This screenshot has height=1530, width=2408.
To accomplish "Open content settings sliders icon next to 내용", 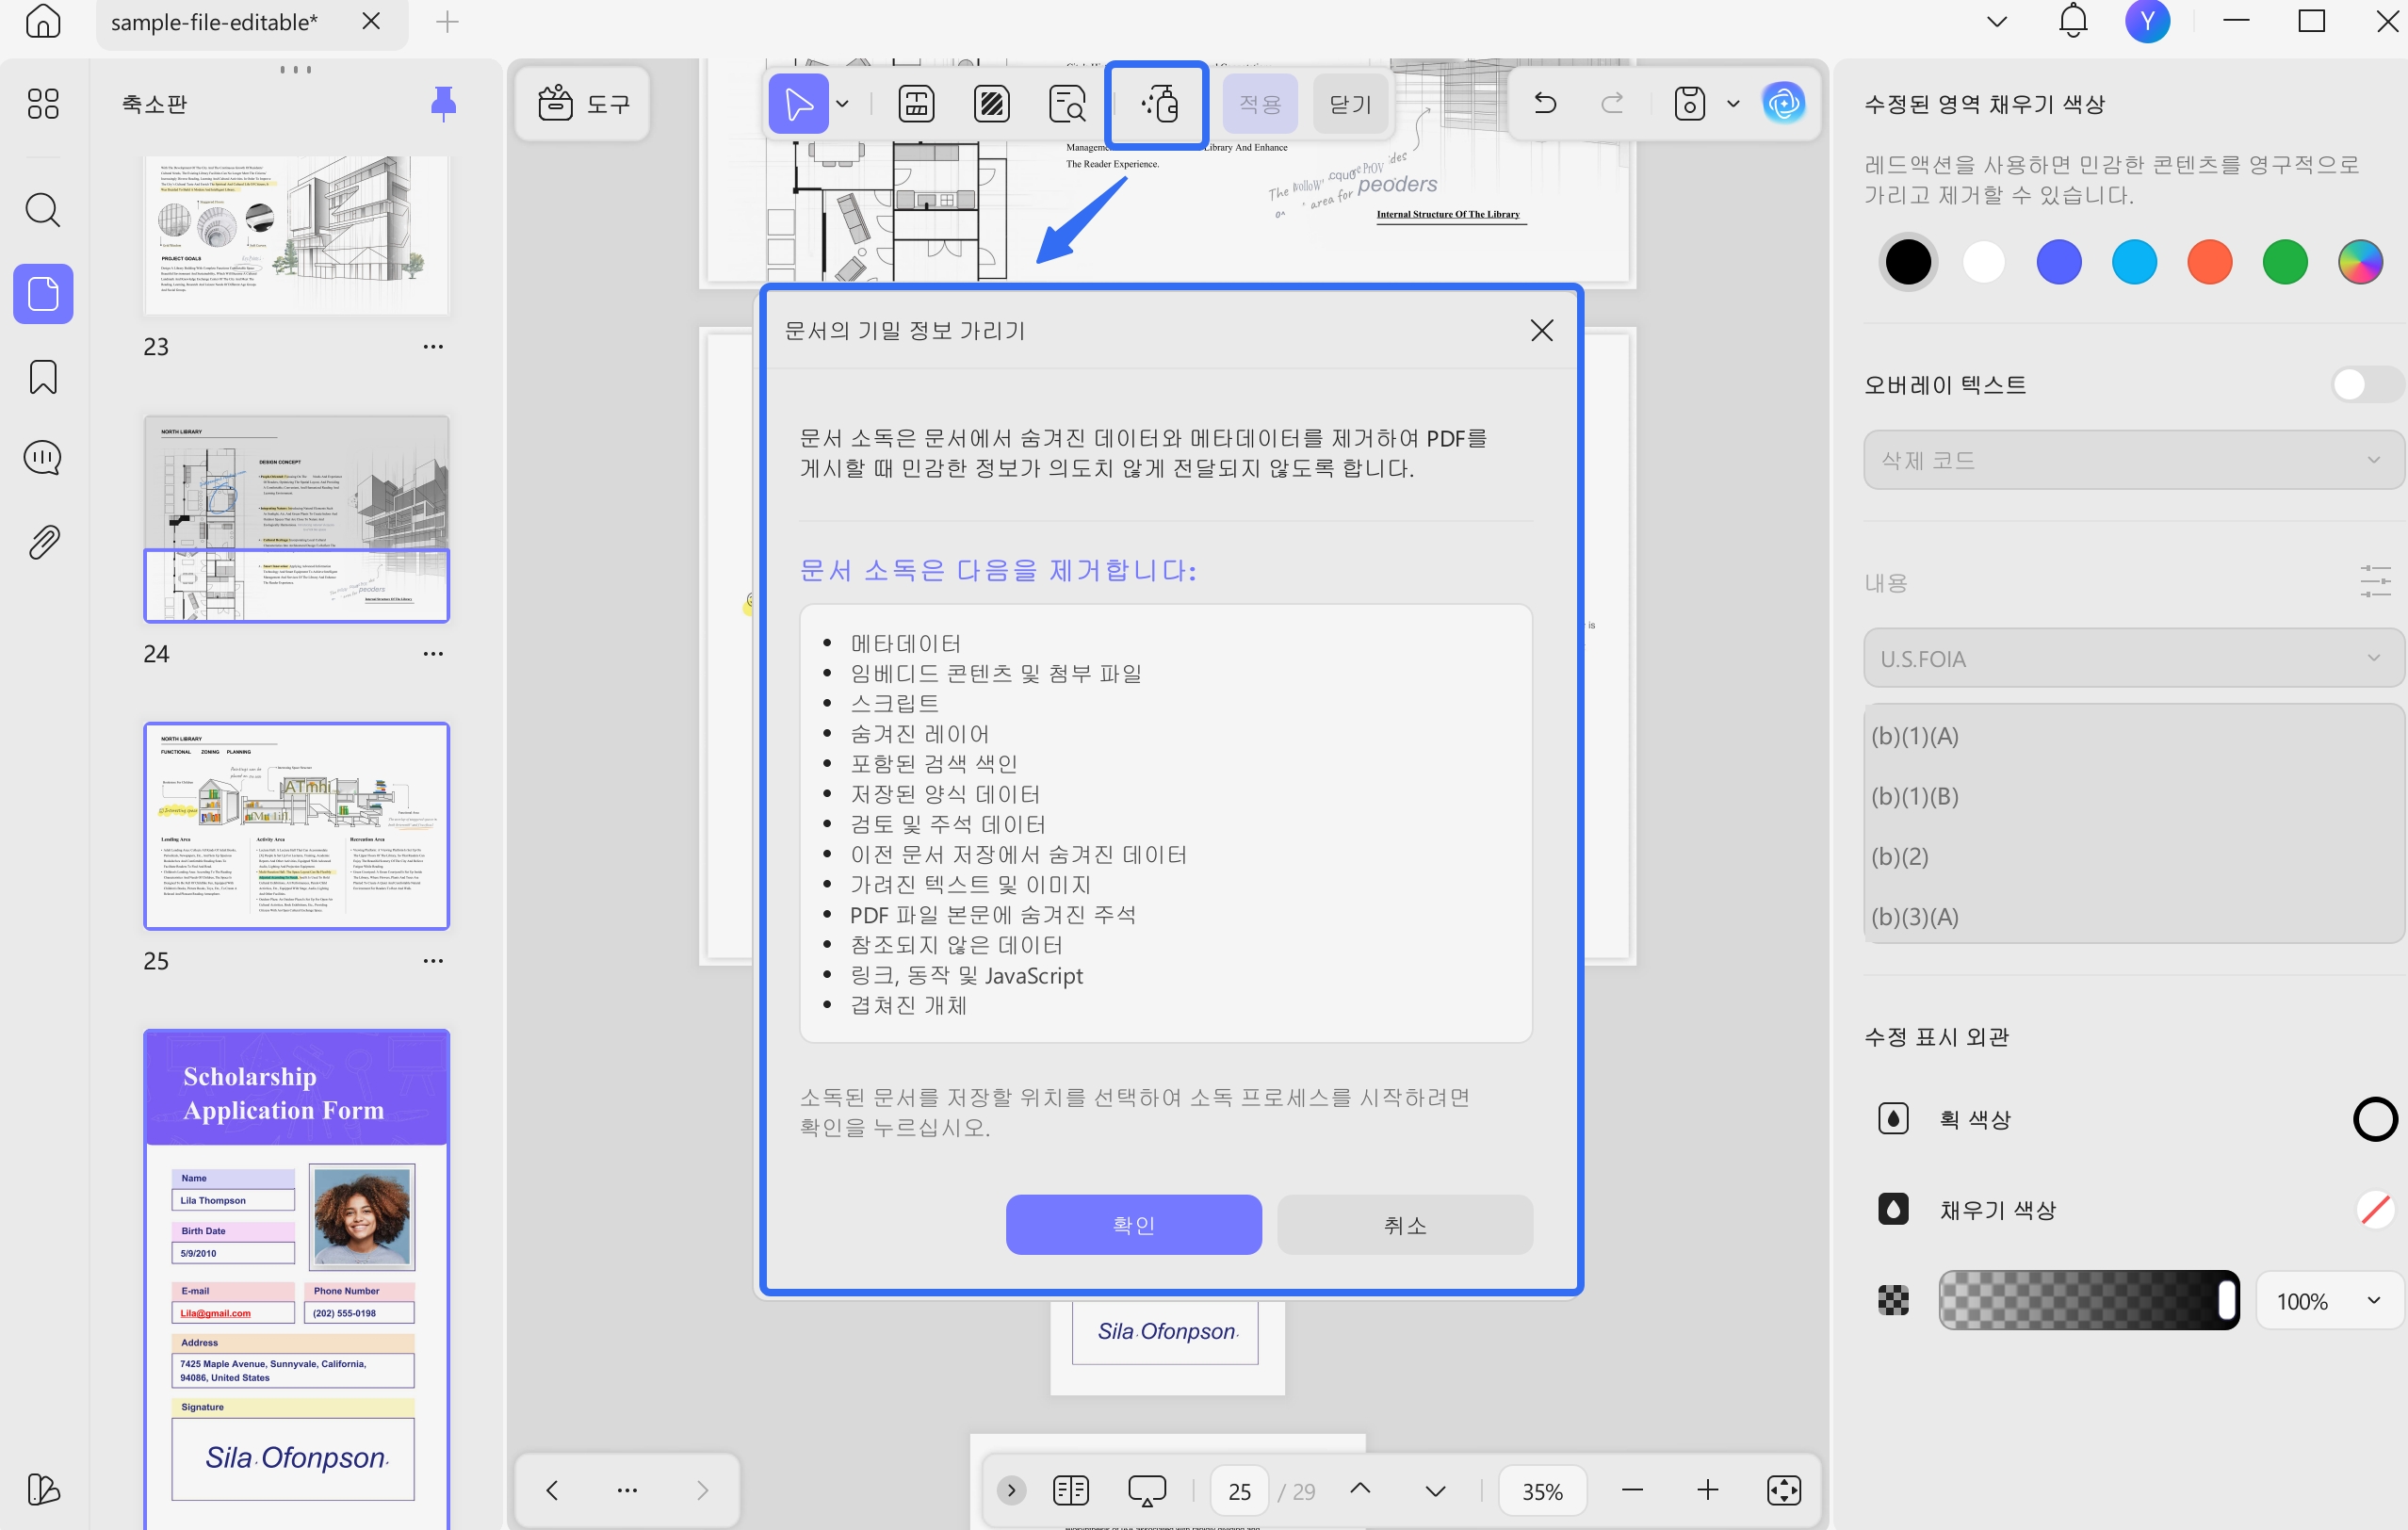I will [2375, 582].
